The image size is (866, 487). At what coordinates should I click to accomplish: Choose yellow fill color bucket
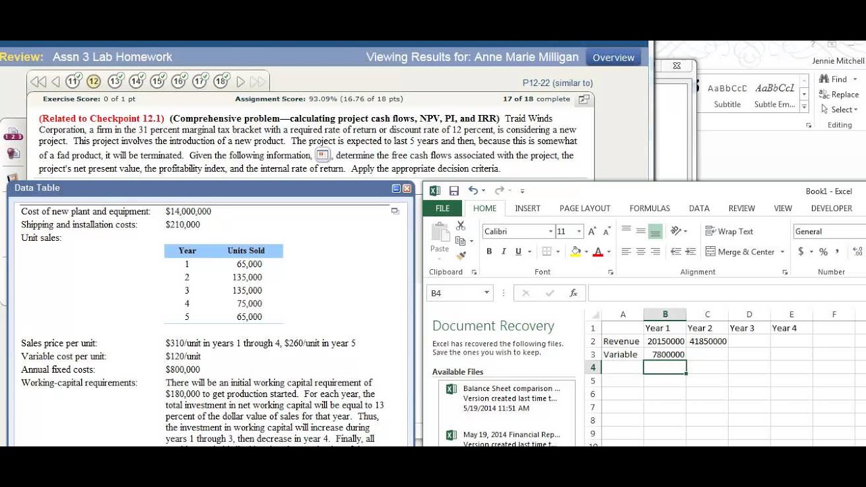coord(576,252)
